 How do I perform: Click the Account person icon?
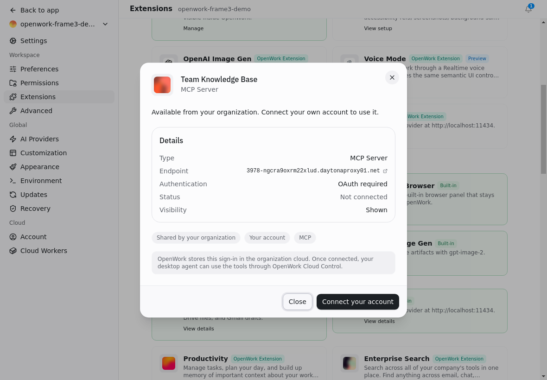[x=13, y=237]
